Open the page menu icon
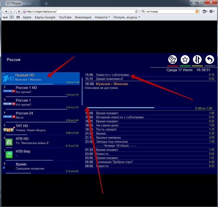The width and height of the screenshot is (218, 207). coord(205,11)
